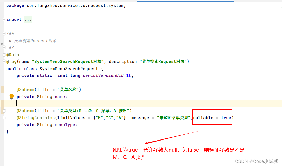Fold the Javadoc comment at its closing marker
Viewport: 282px width, 166px height.
(x=4, y=47)
